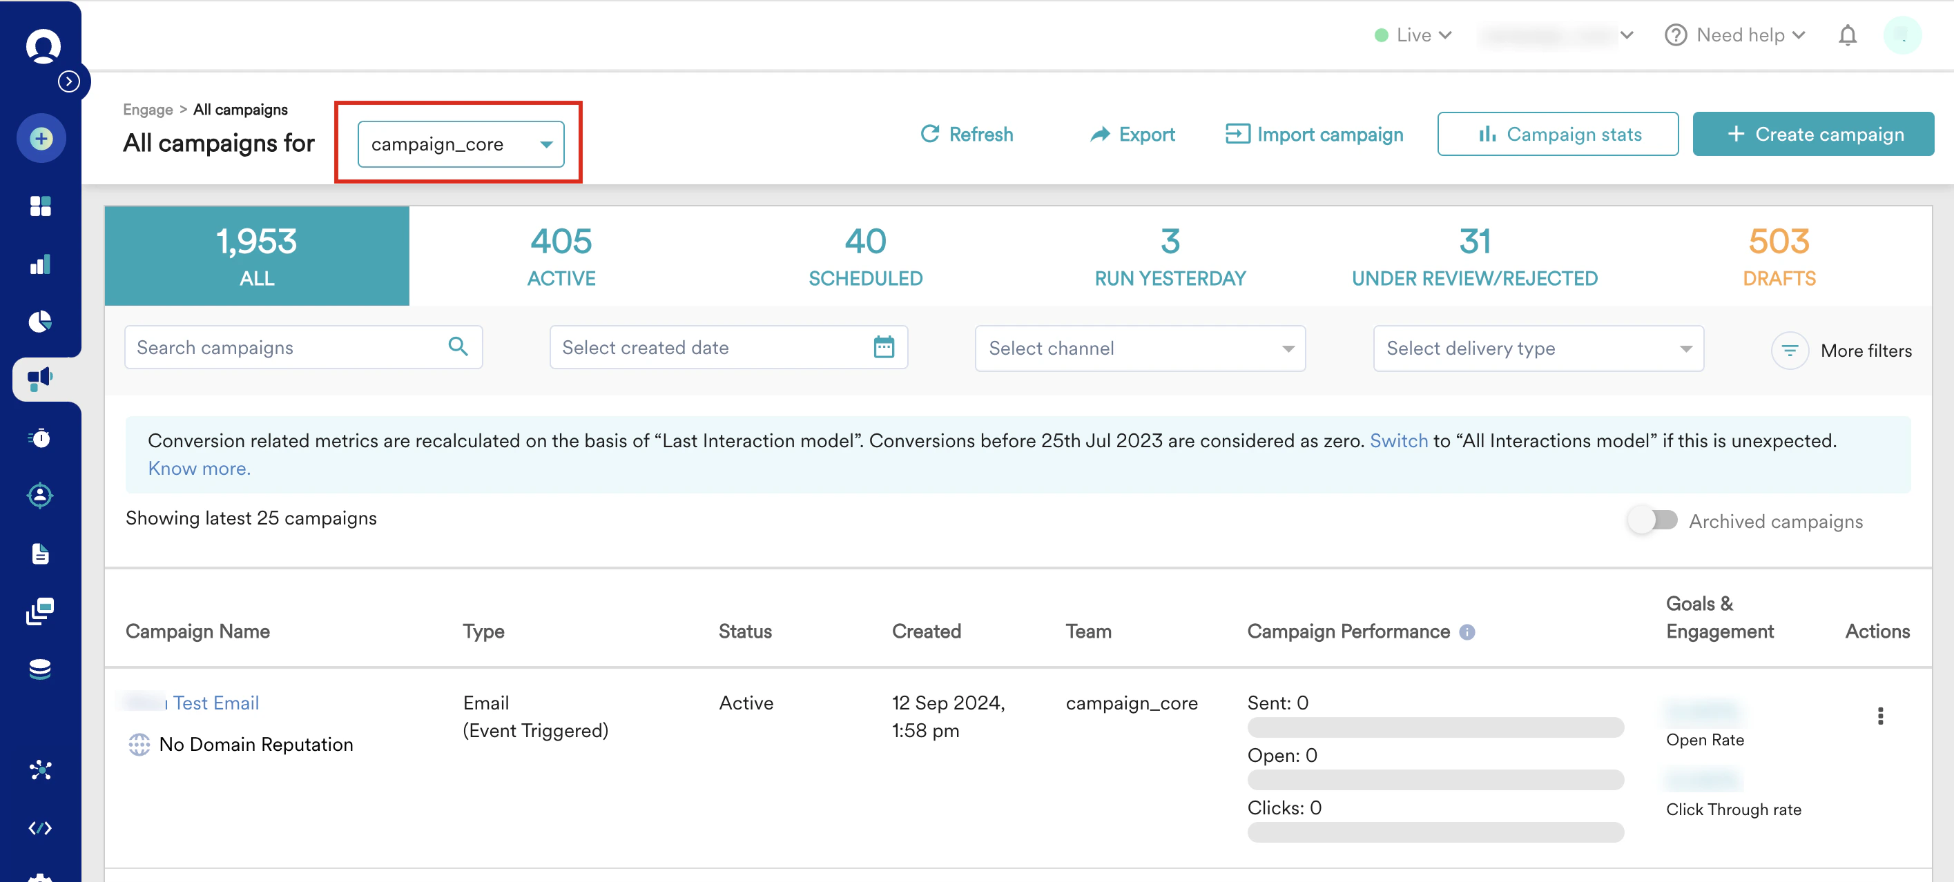Click the notifications bell icon
Viewport: 1954px width, 882px height.
1847,36
